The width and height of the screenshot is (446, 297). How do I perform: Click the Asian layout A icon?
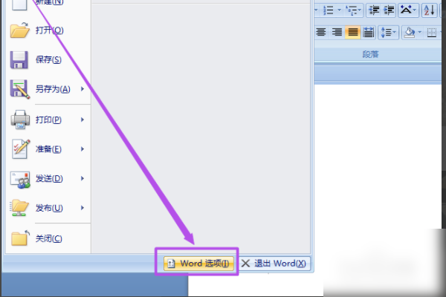pyautogui.click(x=406, y=10)
